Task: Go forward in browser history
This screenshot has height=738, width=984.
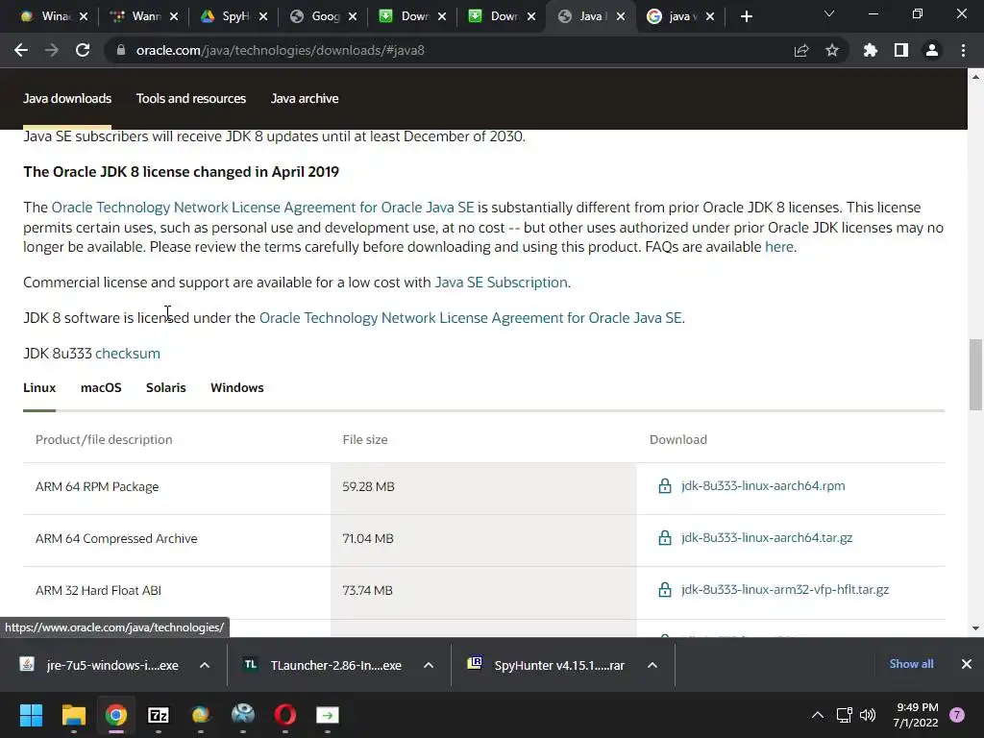Action: tap(52, 50)
